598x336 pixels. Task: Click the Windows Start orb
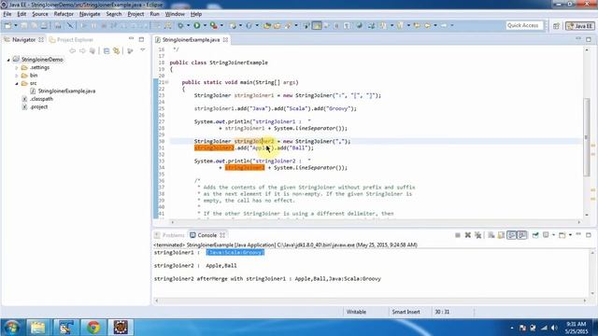pyautogui.click(x=12, y=328)
